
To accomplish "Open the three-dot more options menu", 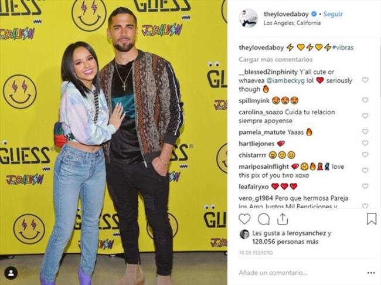I will click(371, 273).
